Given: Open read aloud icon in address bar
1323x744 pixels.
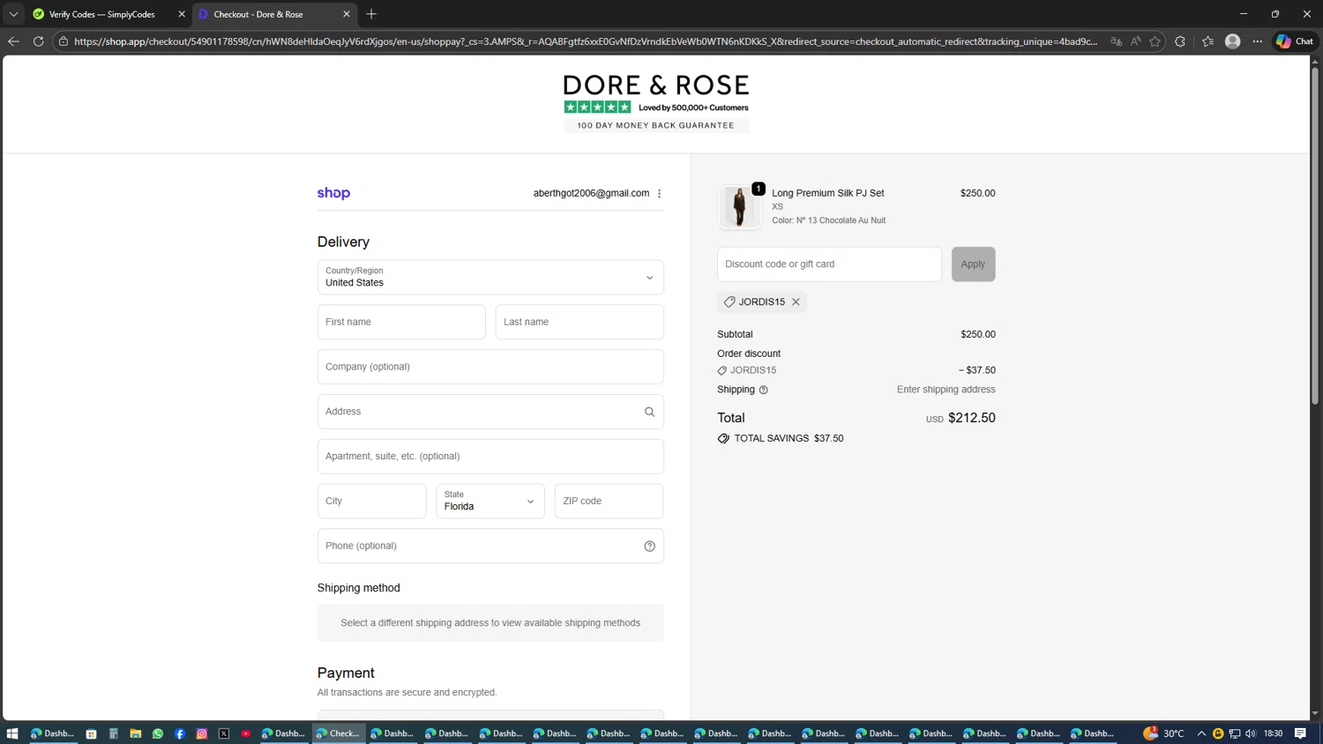Looking at the screenshot, I should (x=1136, y=41).
